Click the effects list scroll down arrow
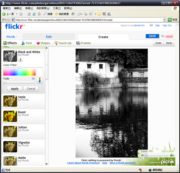Viewport: 180px width, 173px height. [46, 164]
